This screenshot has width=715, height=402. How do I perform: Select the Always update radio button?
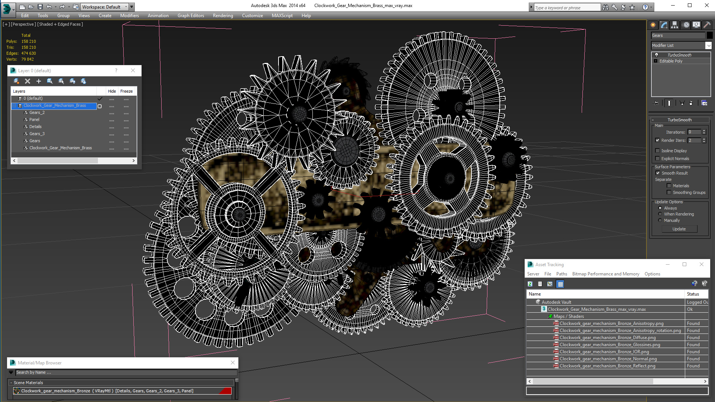point(660,208)
